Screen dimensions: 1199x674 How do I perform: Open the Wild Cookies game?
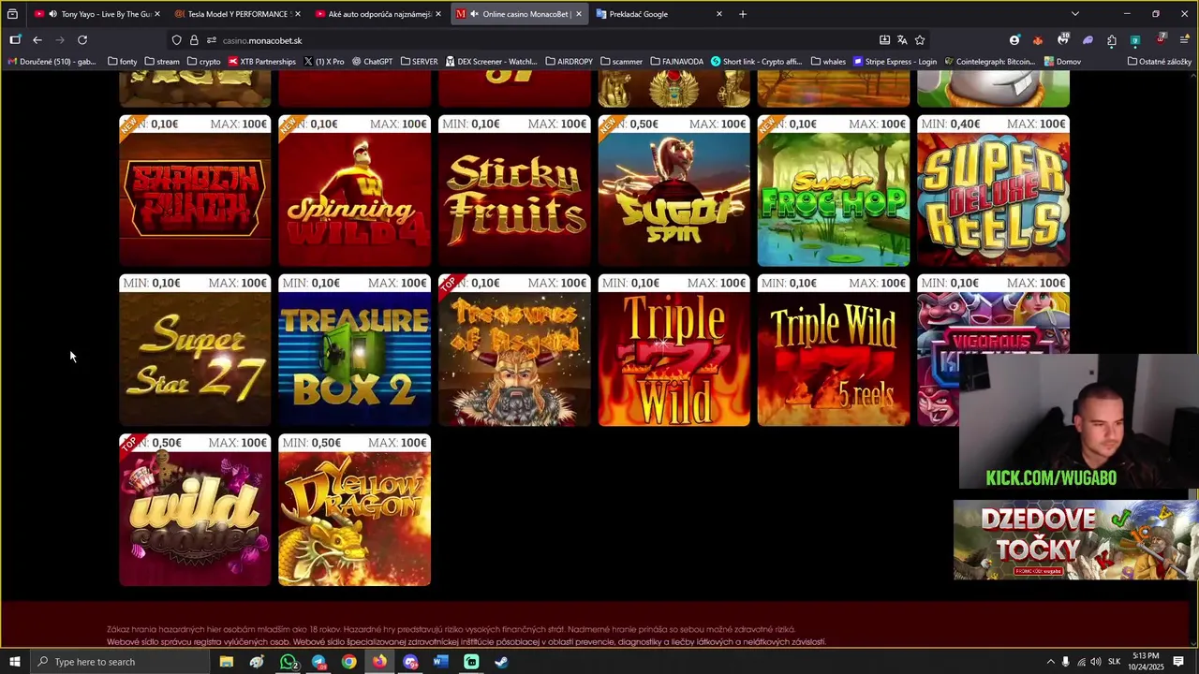coord(195,510)
